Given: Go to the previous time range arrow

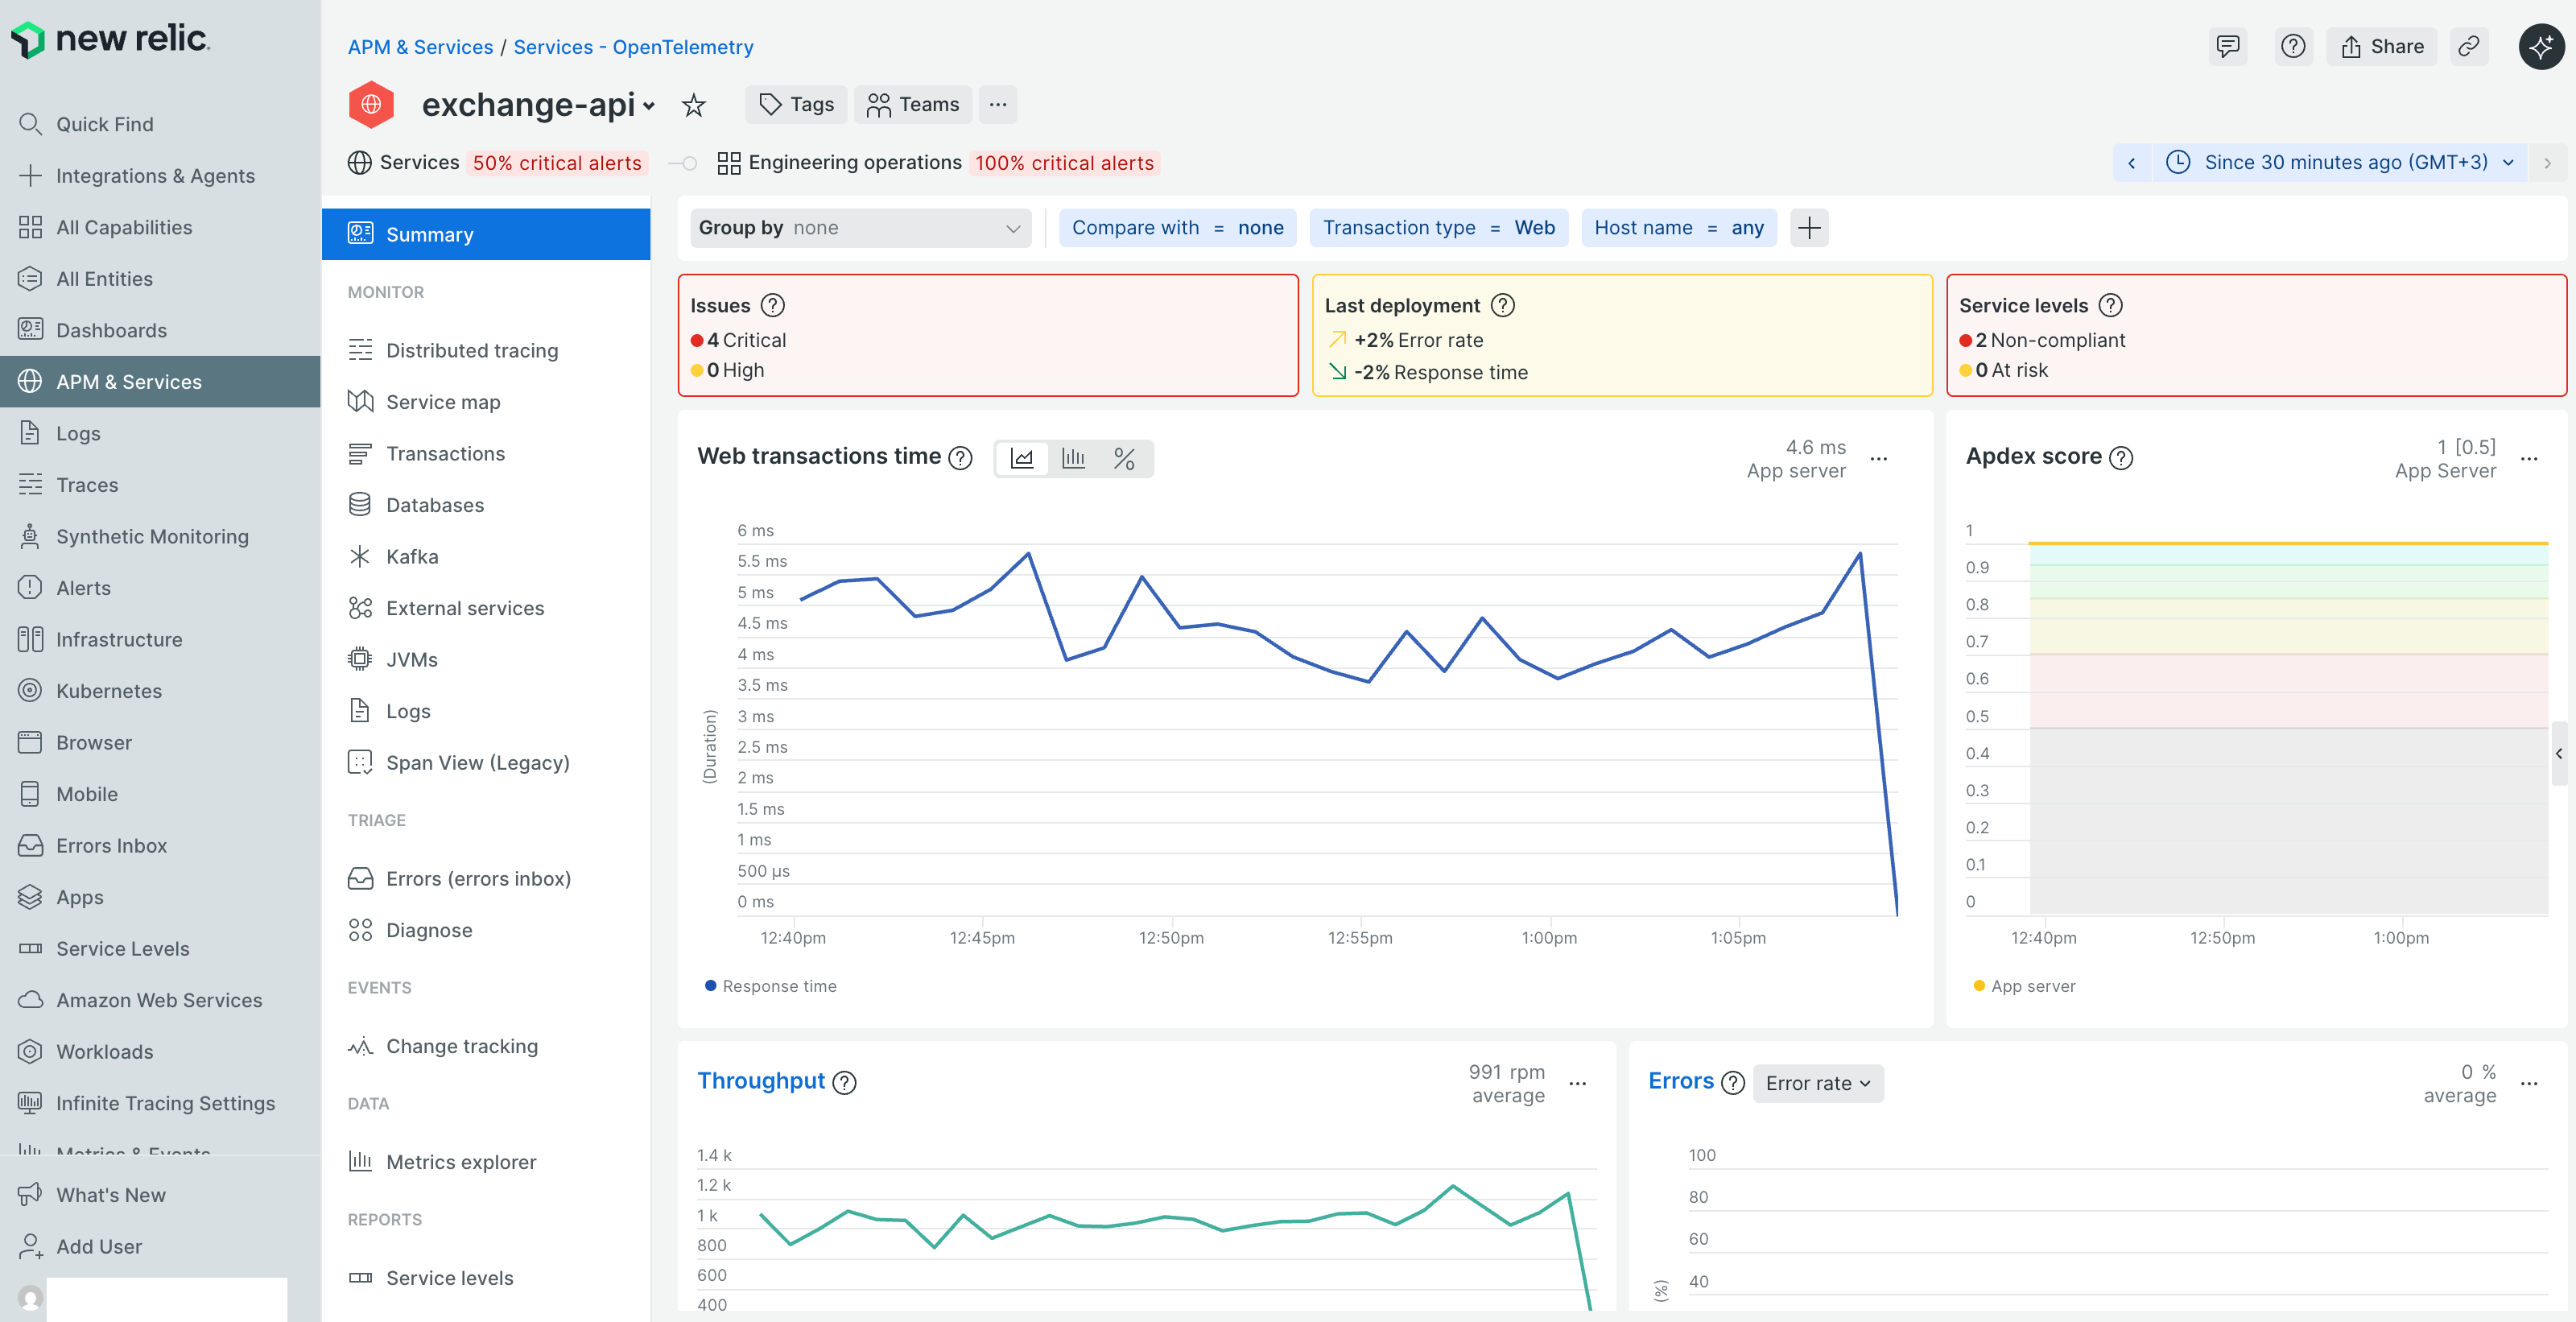Looking at the screenshot, I should coord(2131,163).
